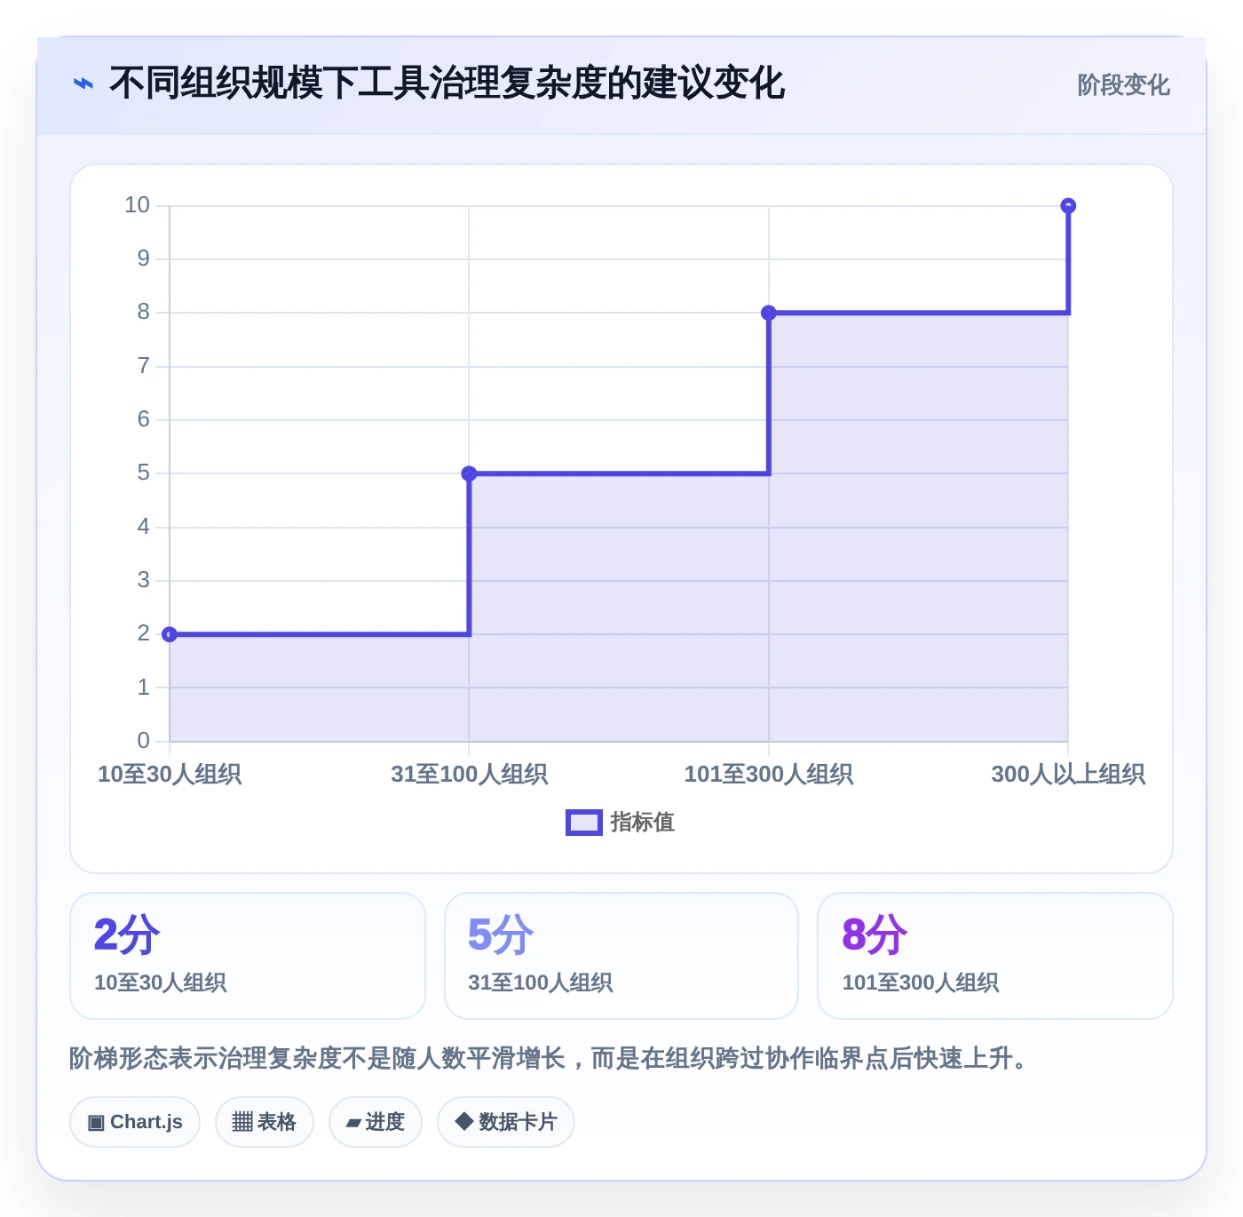The width and height of the screenshot is (1243, 1217).
Task: Click the x-axis label 10至30人组织
Action: pos(170,775)
